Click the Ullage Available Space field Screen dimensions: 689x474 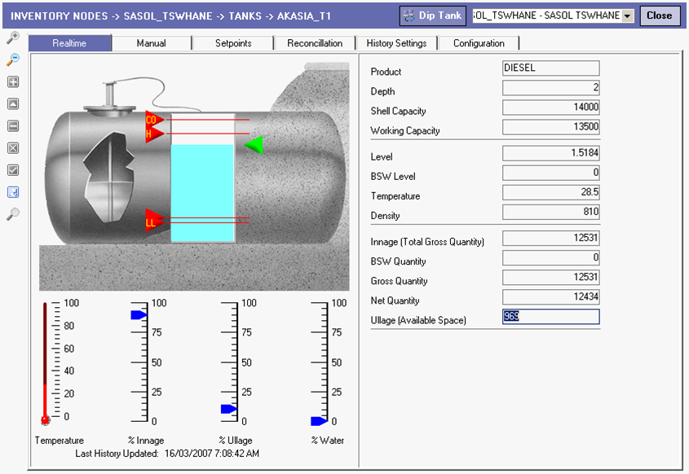(551, 317)
